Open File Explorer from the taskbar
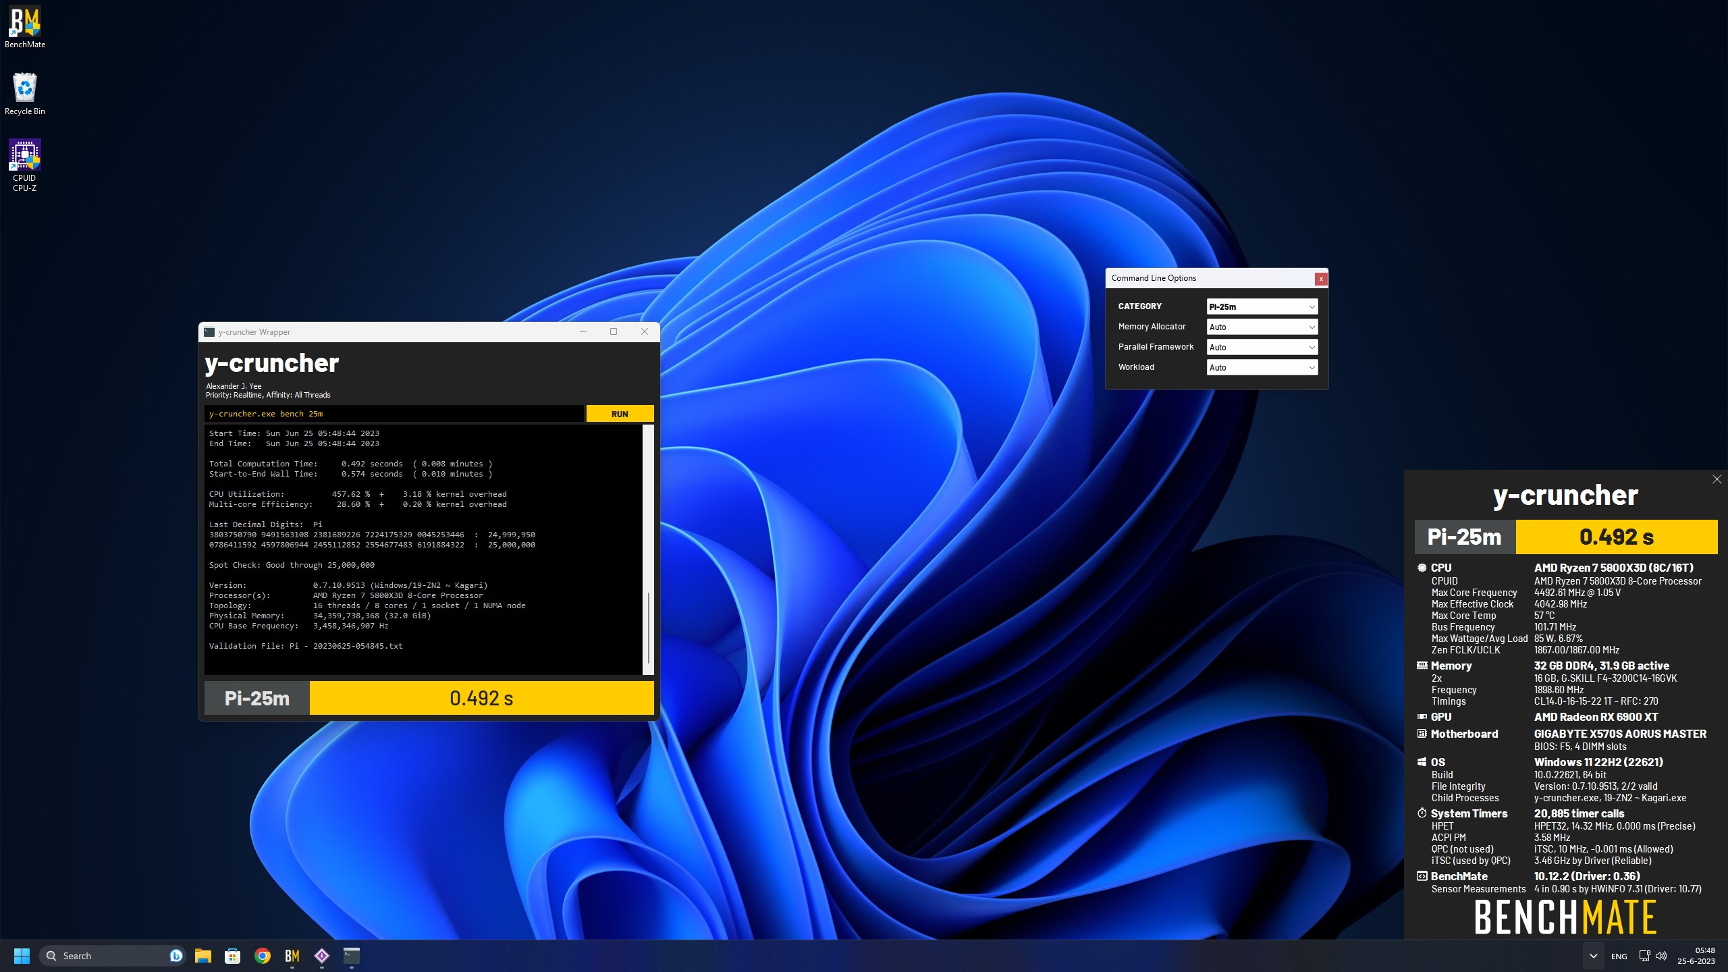This screenshot has width=1728, height=972. pos(203,956)
